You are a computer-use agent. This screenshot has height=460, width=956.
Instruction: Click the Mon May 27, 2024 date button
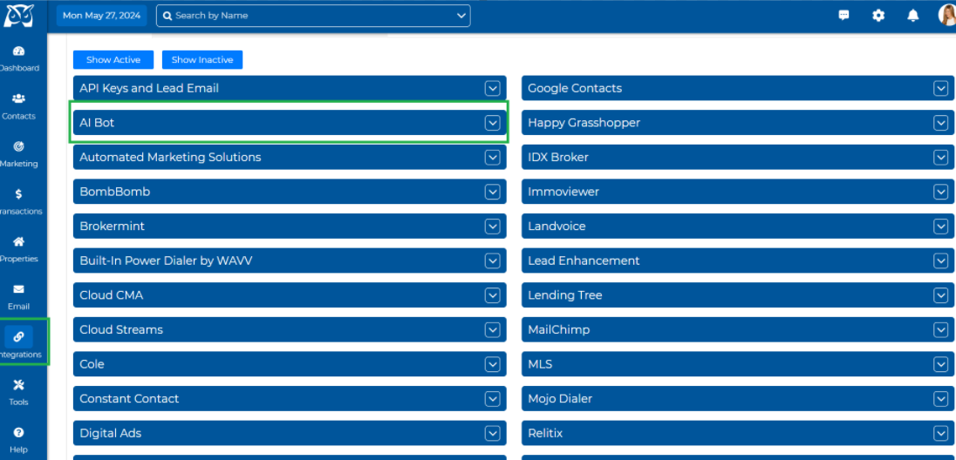coord(102,16)
